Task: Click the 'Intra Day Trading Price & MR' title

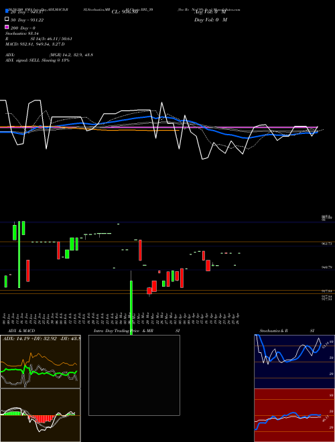Action: 123,331
